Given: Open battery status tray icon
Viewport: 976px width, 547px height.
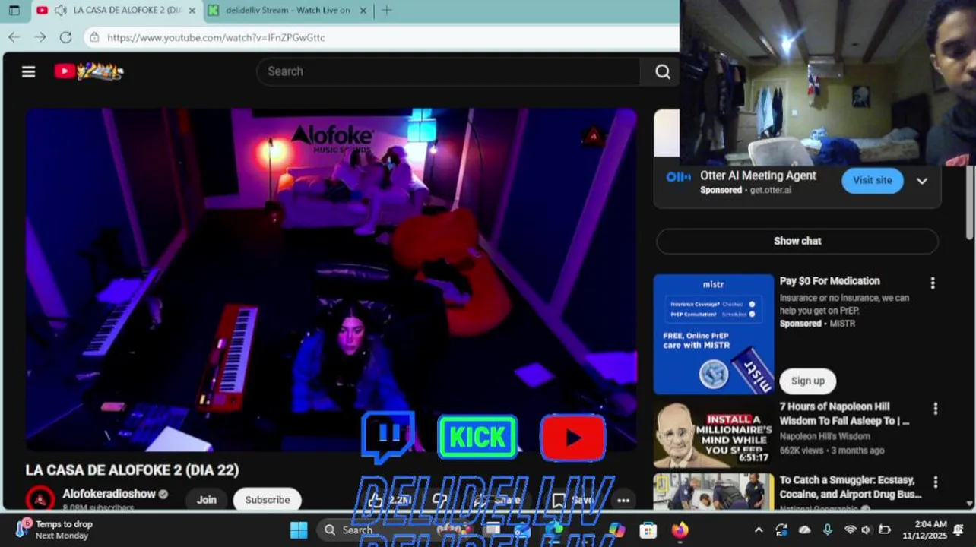Looking at the screenshot, I should (x=885, y=530).
